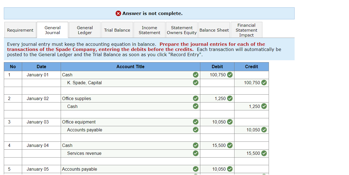The width and height of the screenshot is (349, 175).
Task: Click the green checkmark beside Cash debit 100,750
Action: pos(230,75)
